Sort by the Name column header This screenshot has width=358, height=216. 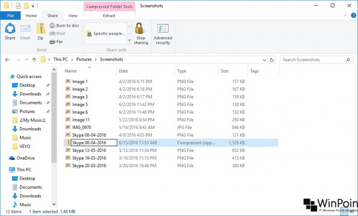coord(90,71)
